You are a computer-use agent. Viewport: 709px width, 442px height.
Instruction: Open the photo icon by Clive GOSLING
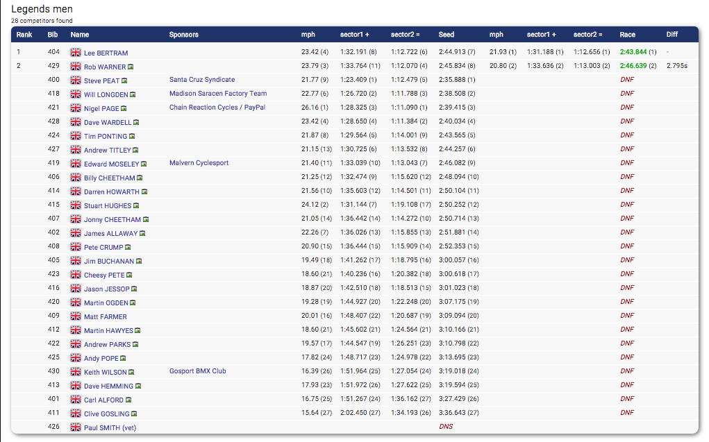coord(135,414)
